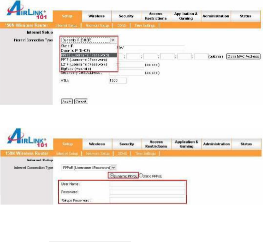Choose Static IP from the connection type list
Screen dimensions: 263x242
pos(67,46)
